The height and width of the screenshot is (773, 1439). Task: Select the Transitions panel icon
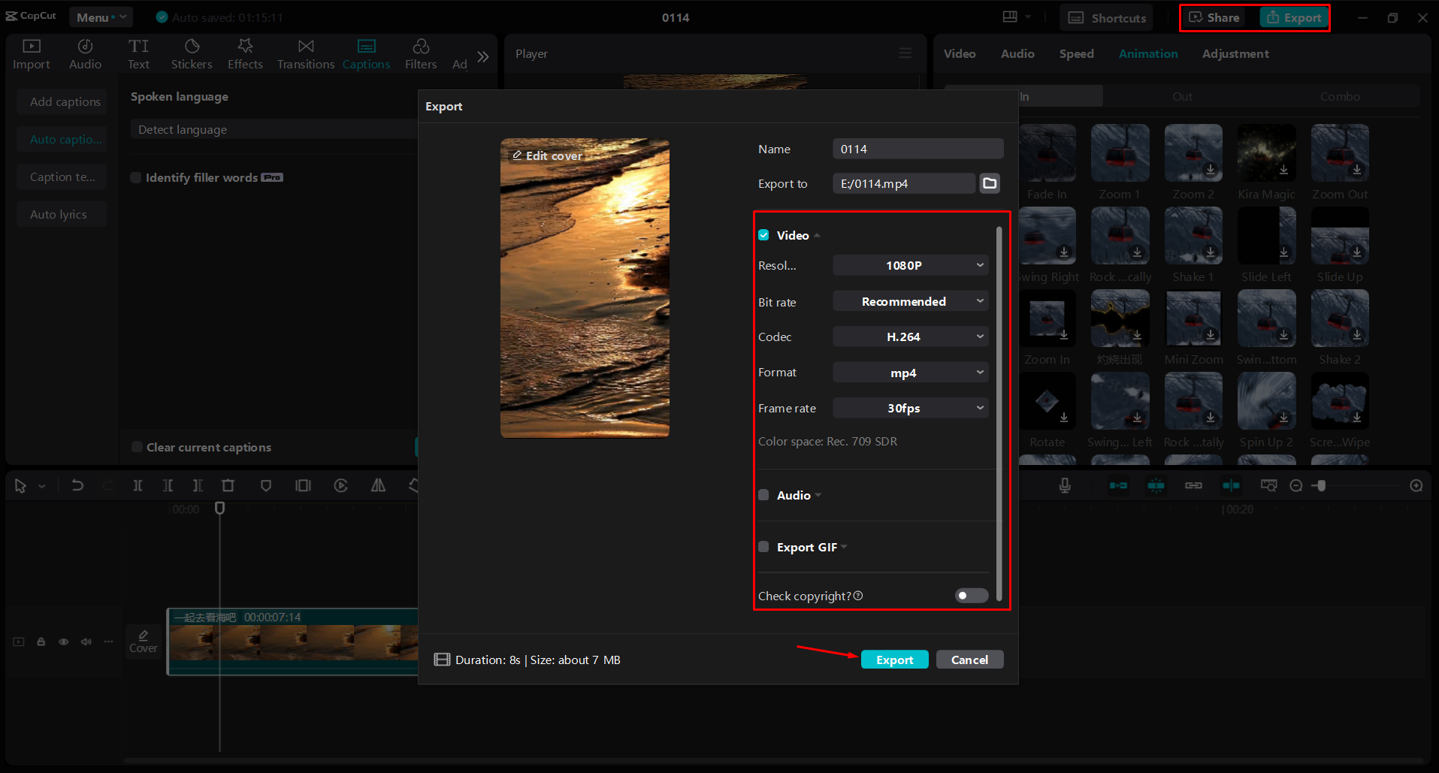tap(305, 53)
